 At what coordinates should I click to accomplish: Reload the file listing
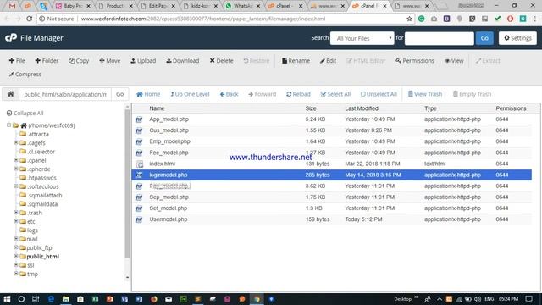click(x=298, y=94)
